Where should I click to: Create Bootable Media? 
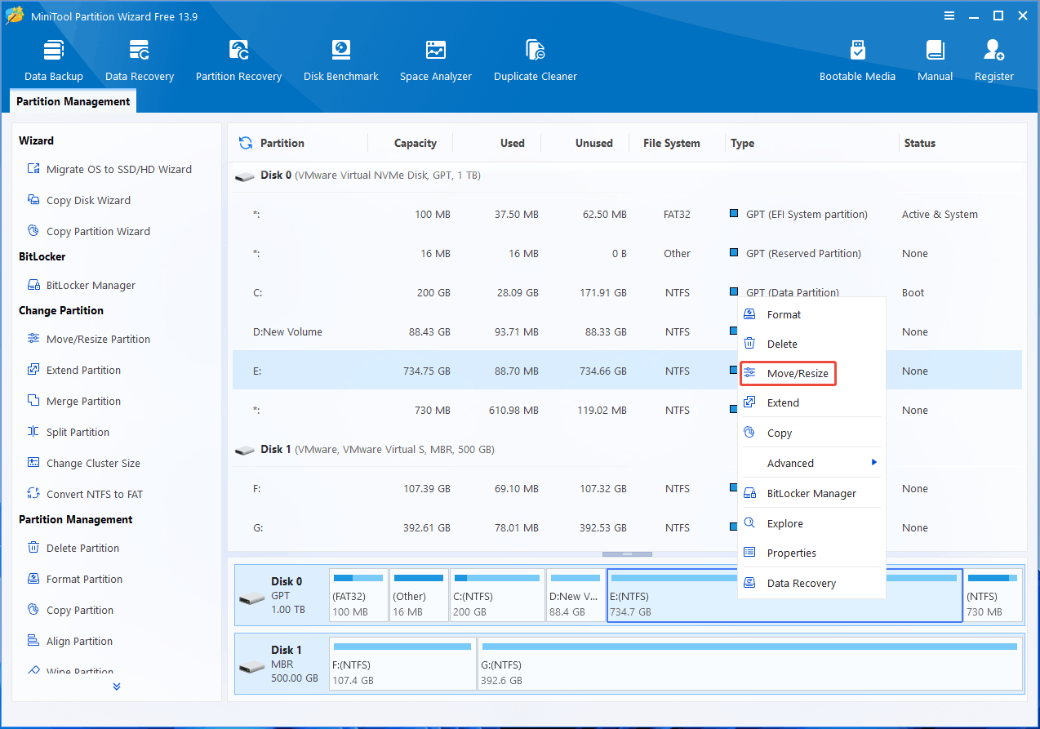tap(857, 60)
